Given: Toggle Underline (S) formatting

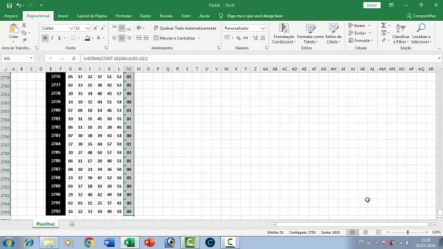Looking at the screenshot, I should click(x=59, y=38).
